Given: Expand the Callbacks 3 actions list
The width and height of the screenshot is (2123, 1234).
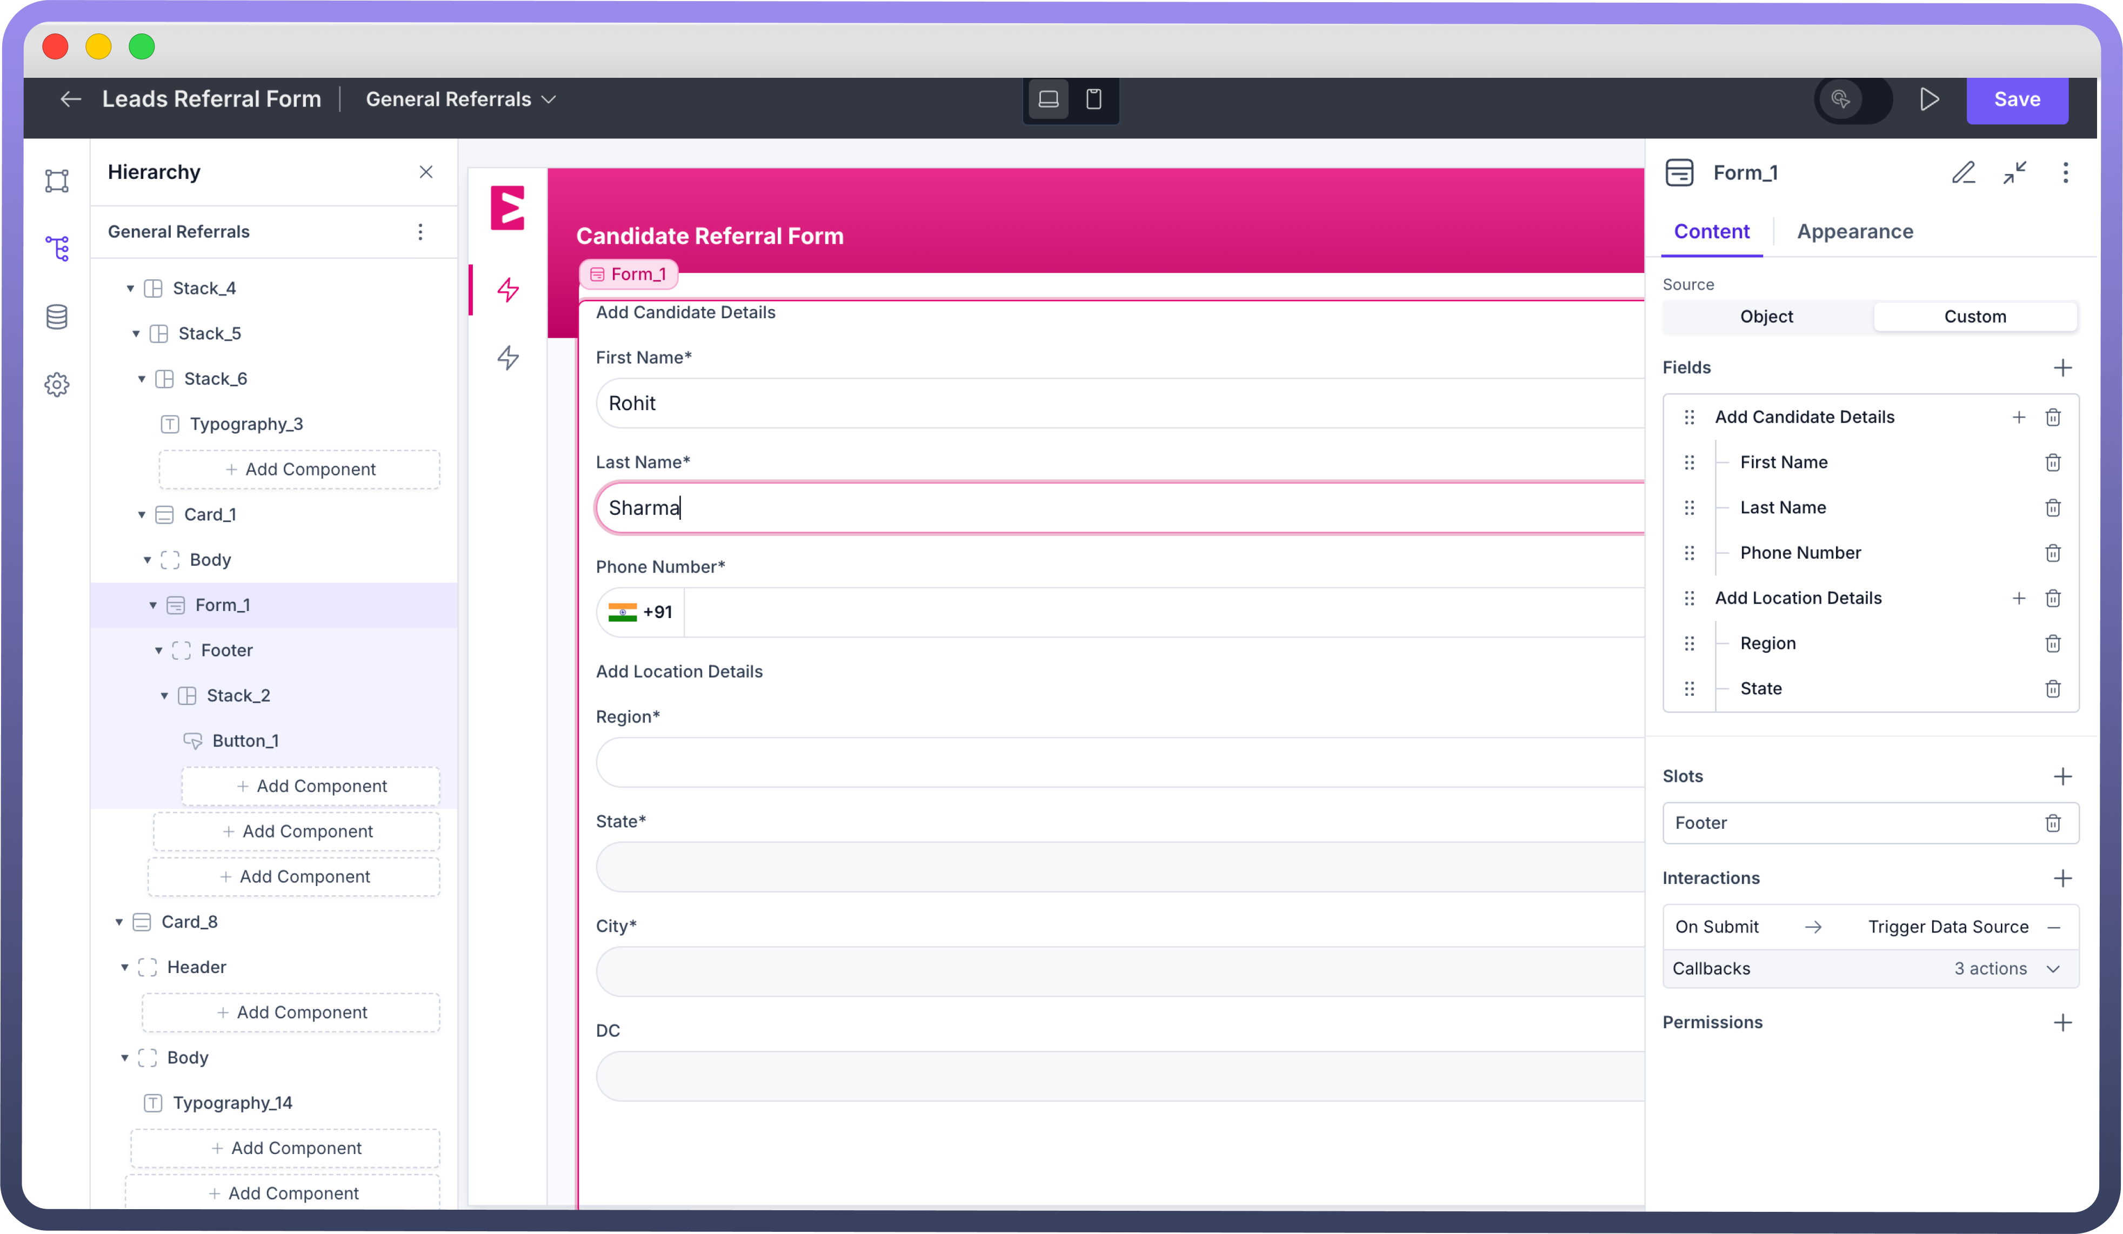Looking at the screenshot, I should [x=2052, y=969].
